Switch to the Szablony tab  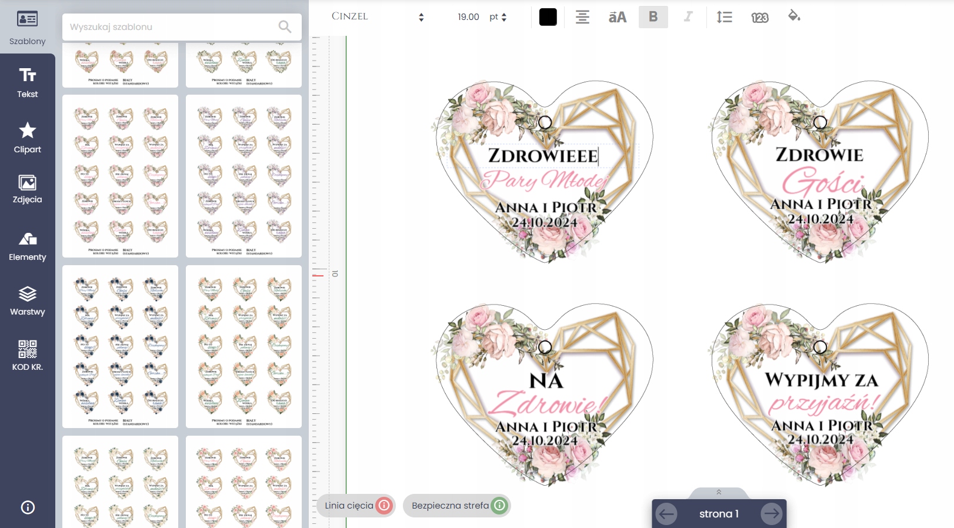[27, 28]
